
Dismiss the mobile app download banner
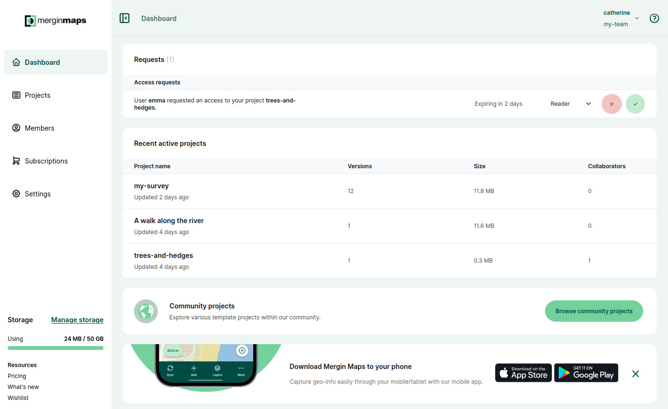(x=636, y=374)
